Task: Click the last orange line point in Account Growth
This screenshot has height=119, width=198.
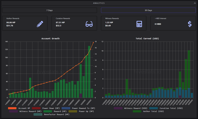Action: [x=93, y=43]
